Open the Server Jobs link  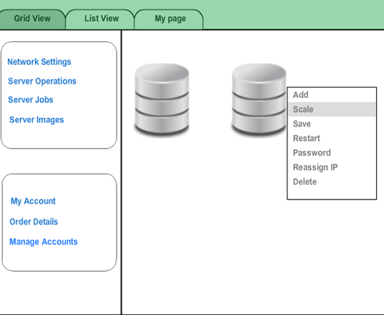pyautogui.click(x=31, y=100)
